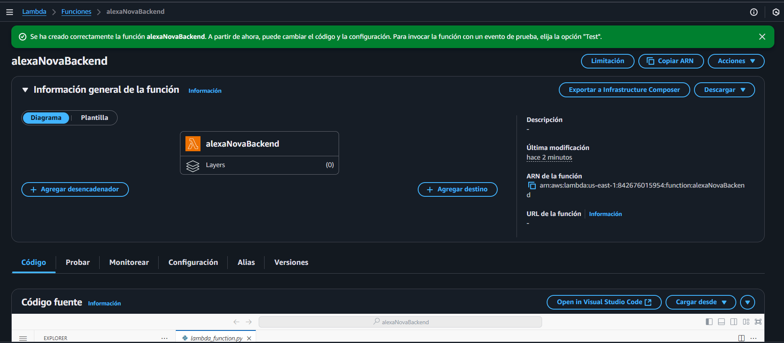Click Agregar desencadenador button
Screen dimensions: 784x343
coord(75,189)
